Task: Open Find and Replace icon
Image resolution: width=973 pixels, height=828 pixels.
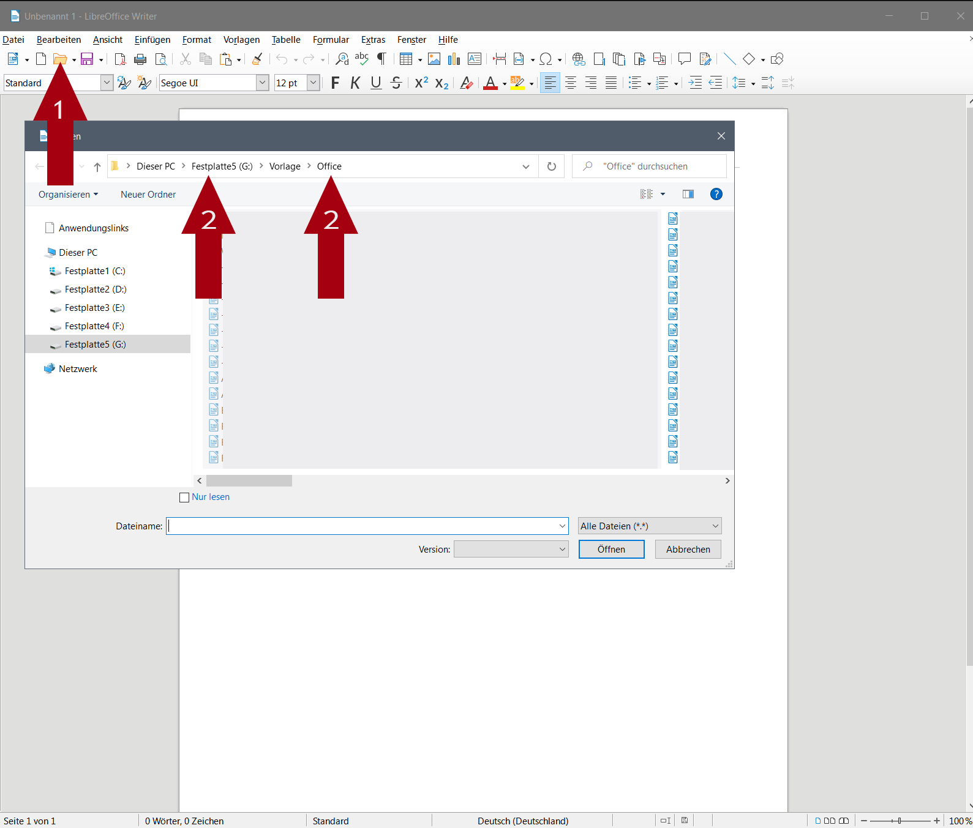Action: click(342, 59)
